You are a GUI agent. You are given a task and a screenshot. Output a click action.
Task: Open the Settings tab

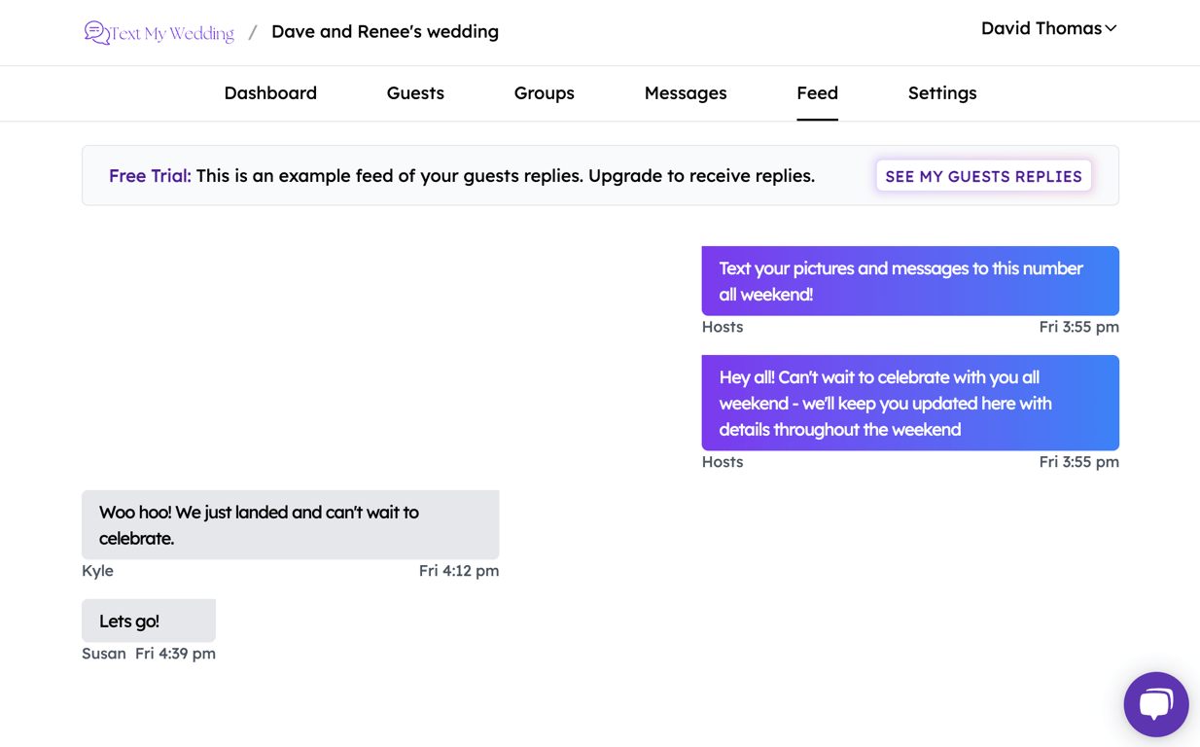(941, 92)
